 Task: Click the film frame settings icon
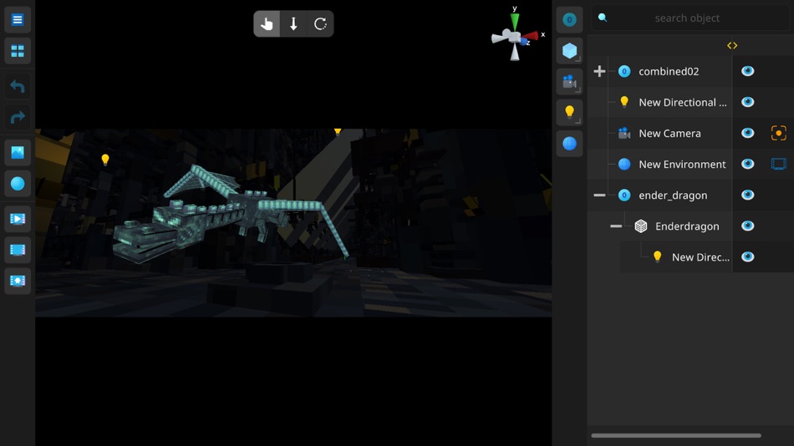tap(18, 281)
